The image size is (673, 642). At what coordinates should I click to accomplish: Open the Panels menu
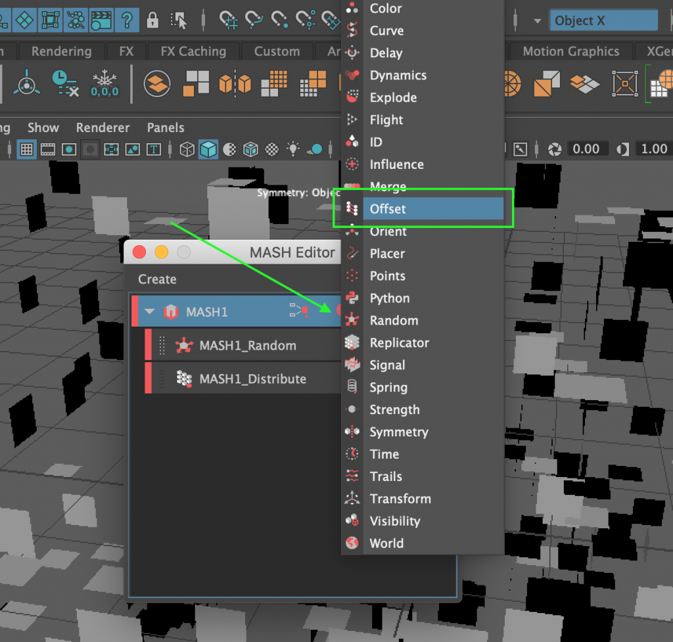[x=165, y=127]
